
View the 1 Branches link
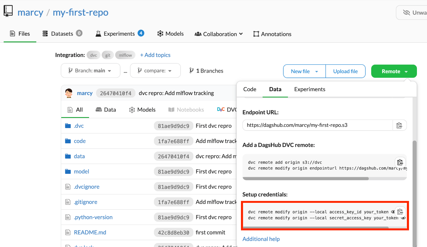coord(206,71)
